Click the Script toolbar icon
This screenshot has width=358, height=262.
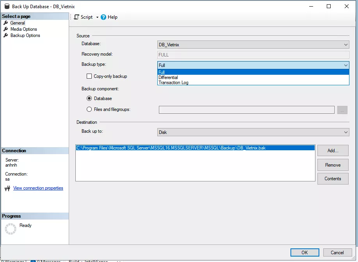point(77,17)
